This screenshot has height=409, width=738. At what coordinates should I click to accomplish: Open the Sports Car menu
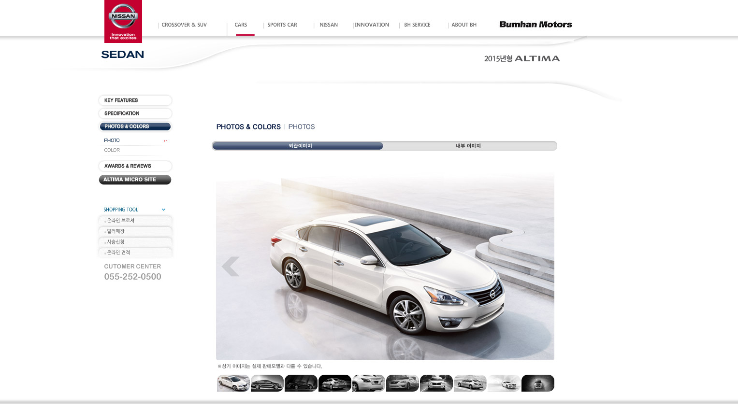click(x=282, y=25)
